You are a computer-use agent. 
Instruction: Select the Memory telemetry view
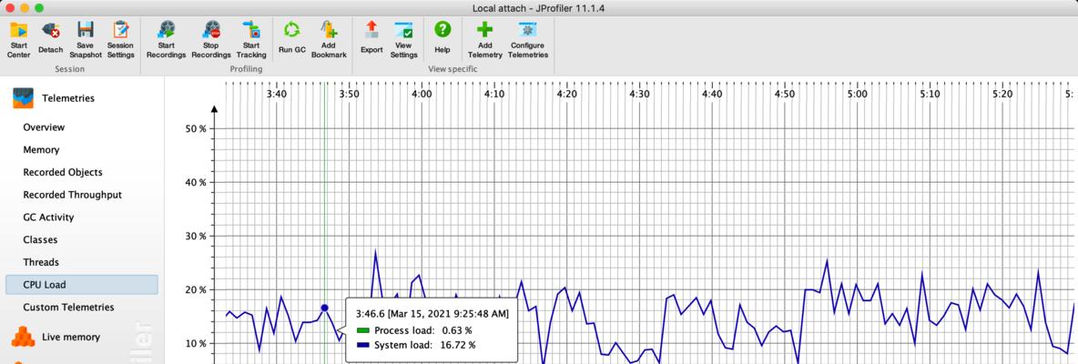[x=41, y=150]
